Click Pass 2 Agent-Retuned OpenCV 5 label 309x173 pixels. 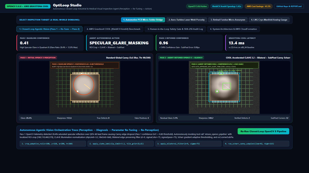click(x=181, y=58)
